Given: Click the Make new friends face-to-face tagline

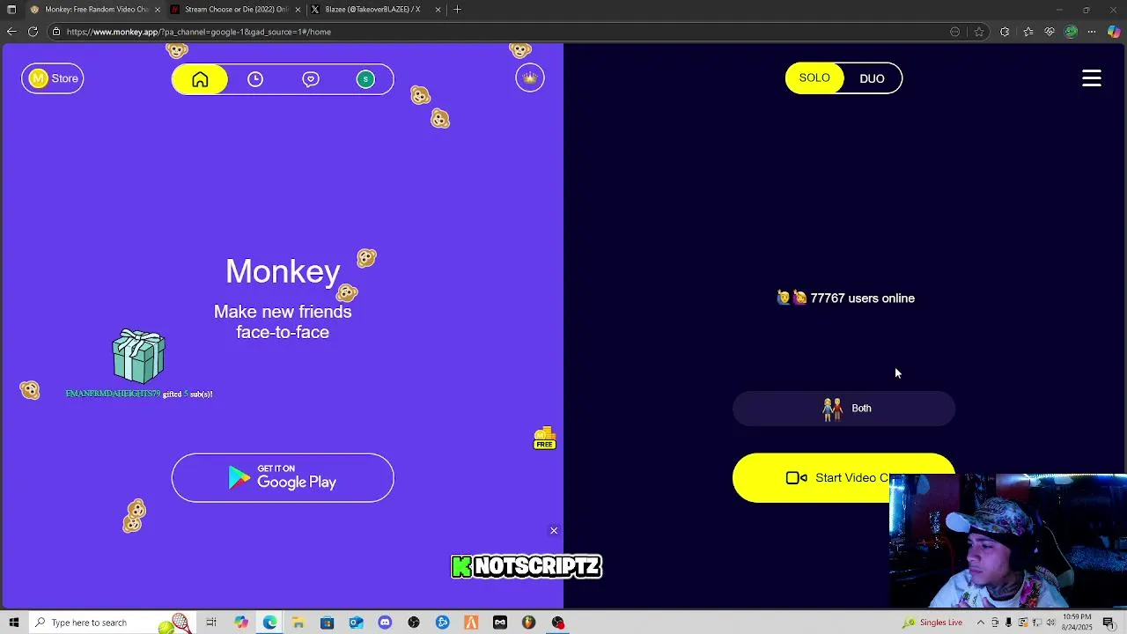Looking at the screenshot, I should pos(283,321).
